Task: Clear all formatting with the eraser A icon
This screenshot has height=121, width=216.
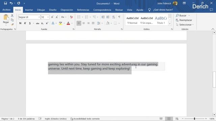Action: (x=71, y=17)
